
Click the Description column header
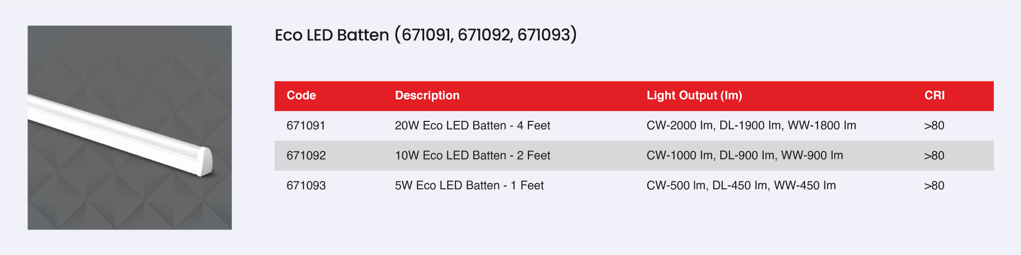coord(427,95)
